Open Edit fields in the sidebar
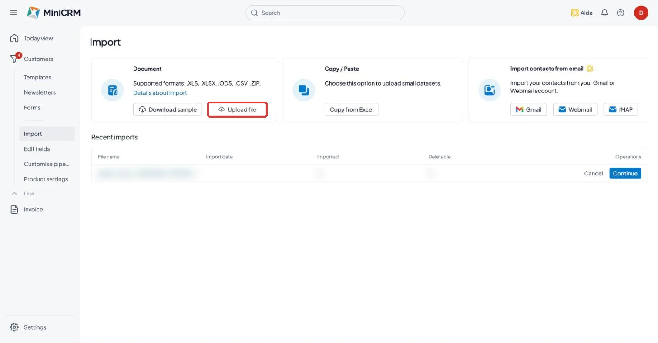The image size is (658, 343). [x=37, y=149]
